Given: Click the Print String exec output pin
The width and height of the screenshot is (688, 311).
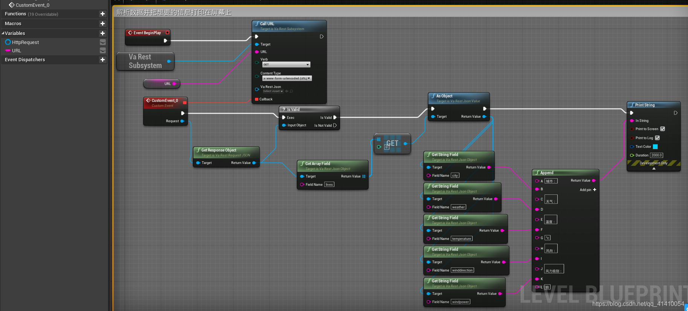Looking at the screenshot, I should tap(676, 113).
